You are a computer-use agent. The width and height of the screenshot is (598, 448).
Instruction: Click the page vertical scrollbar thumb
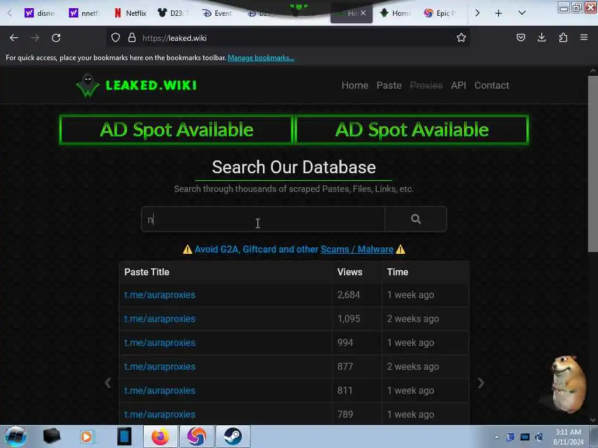(593, 164)
